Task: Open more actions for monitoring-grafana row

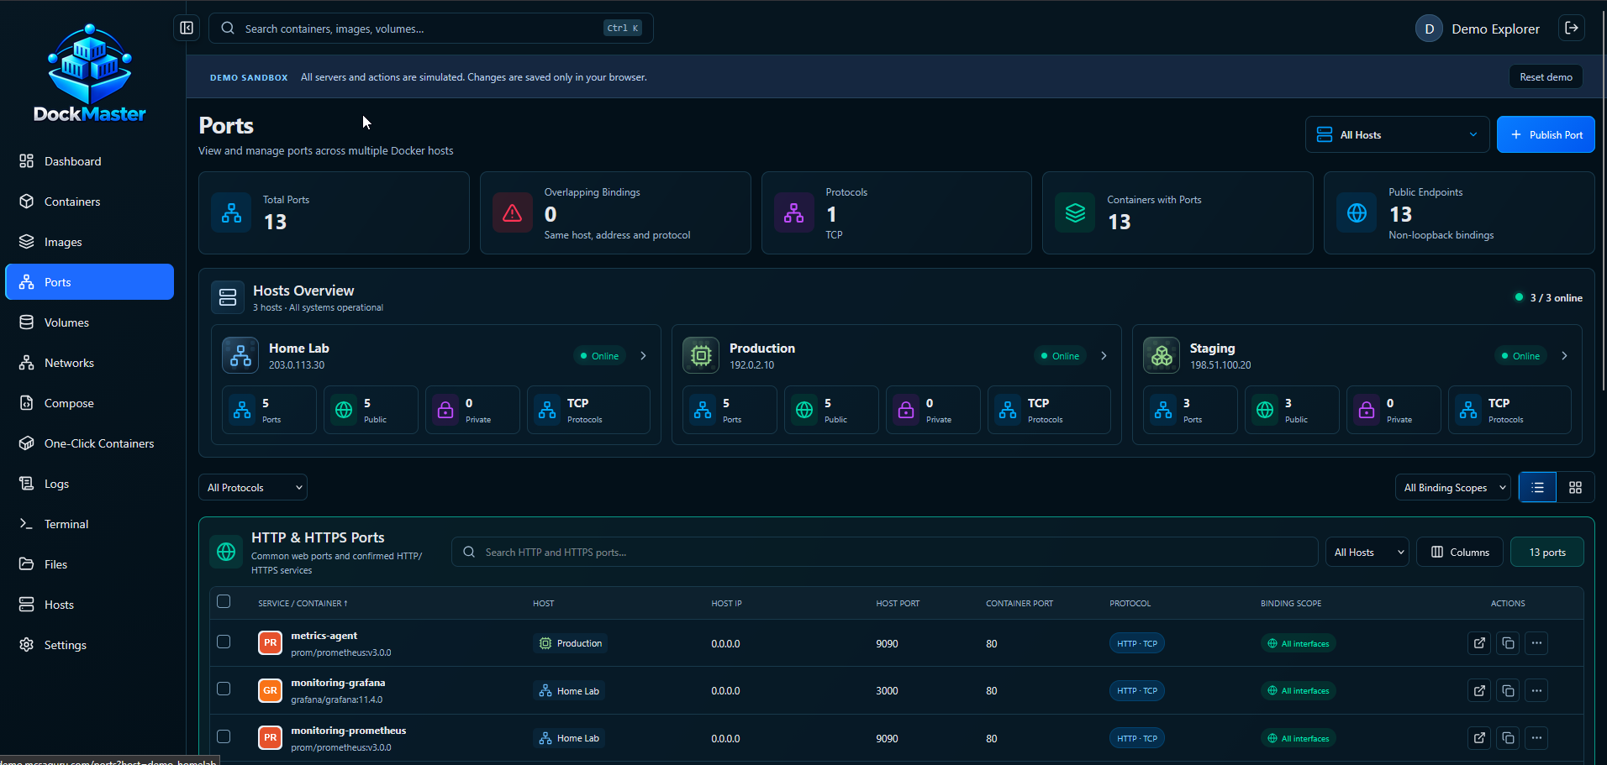Action: (1536, 690)
